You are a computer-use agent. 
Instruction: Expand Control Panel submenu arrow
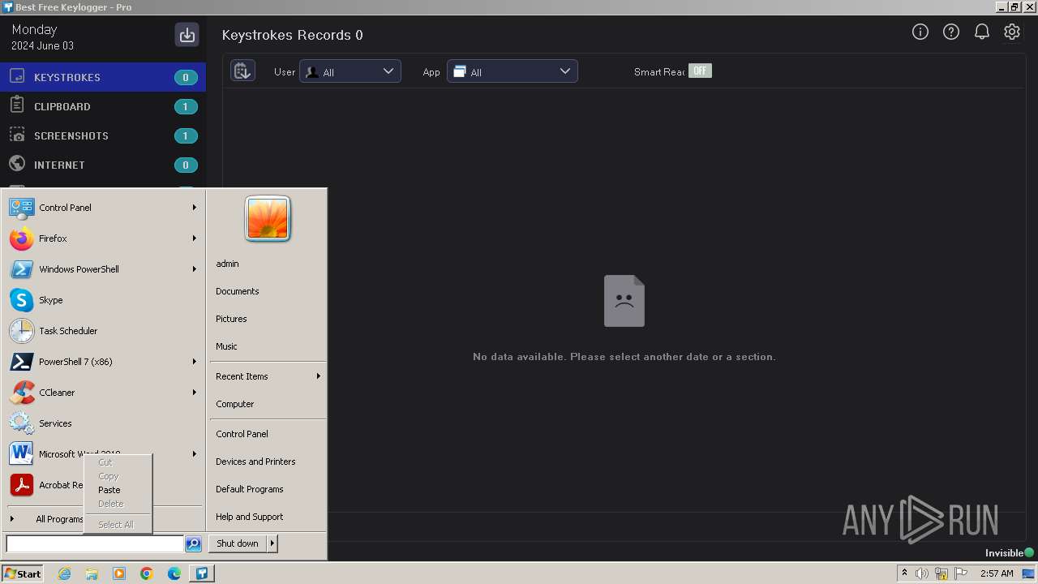[195, 208]
